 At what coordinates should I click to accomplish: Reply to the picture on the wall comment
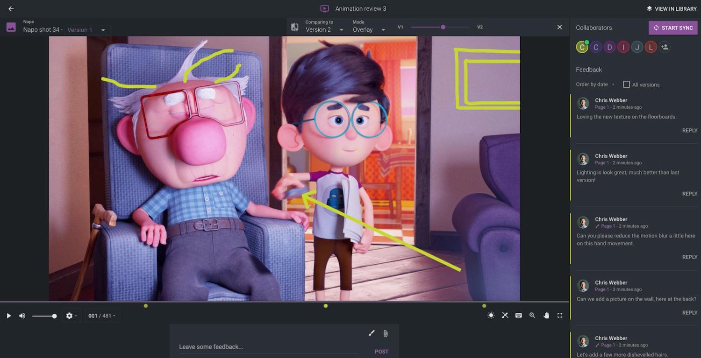coord(690,313)
